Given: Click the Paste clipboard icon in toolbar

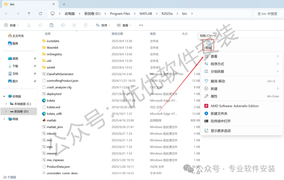Looking at the screenshot, I should (52, 25).
